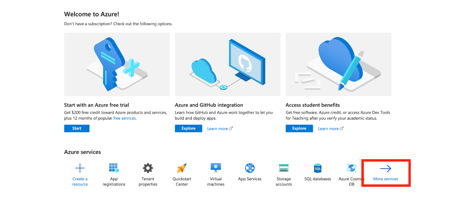Open Storage accounts service icon
This screenshot has height=198, width=466.
(x=284, y=168)
